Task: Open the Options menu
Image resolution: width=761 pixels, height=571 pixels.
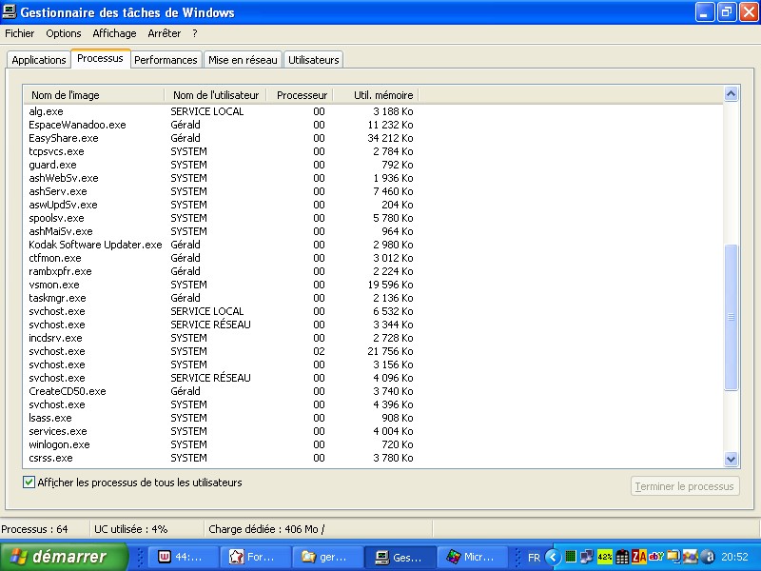Action: point(64,33)
